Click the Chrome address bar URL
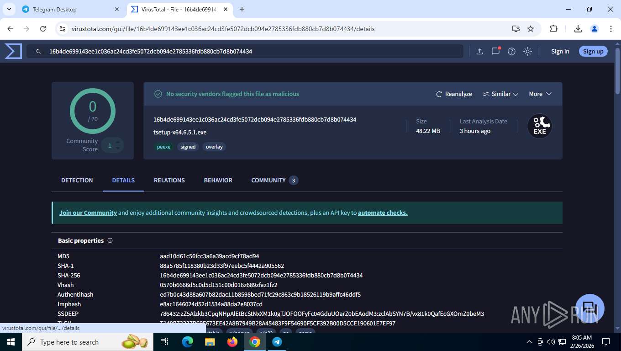Screen dimensions: 621x351 [x=223, y=29]
